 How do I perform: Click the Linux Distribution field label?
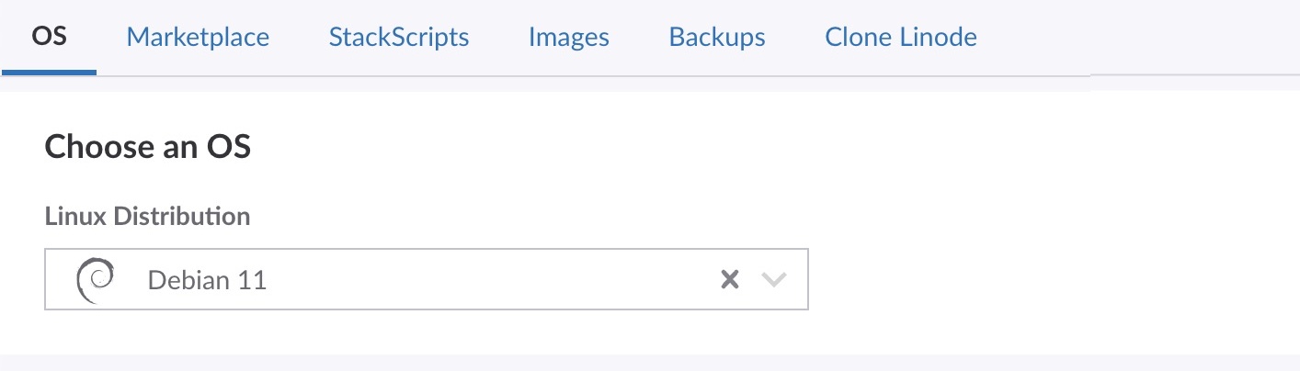coord(147,217)
